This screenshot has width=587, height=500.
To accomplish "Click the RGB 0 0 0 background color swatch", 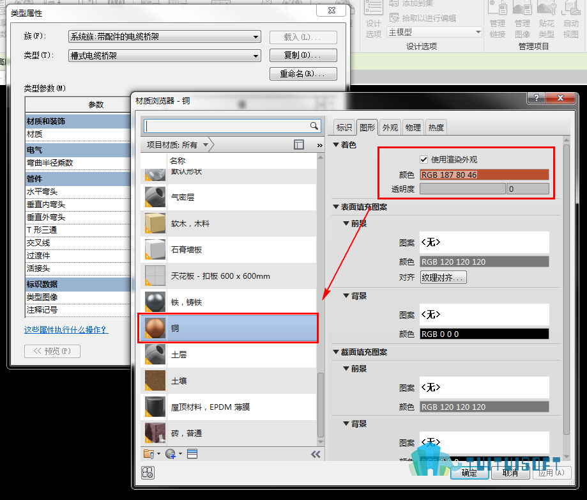I will pos(484,334).
